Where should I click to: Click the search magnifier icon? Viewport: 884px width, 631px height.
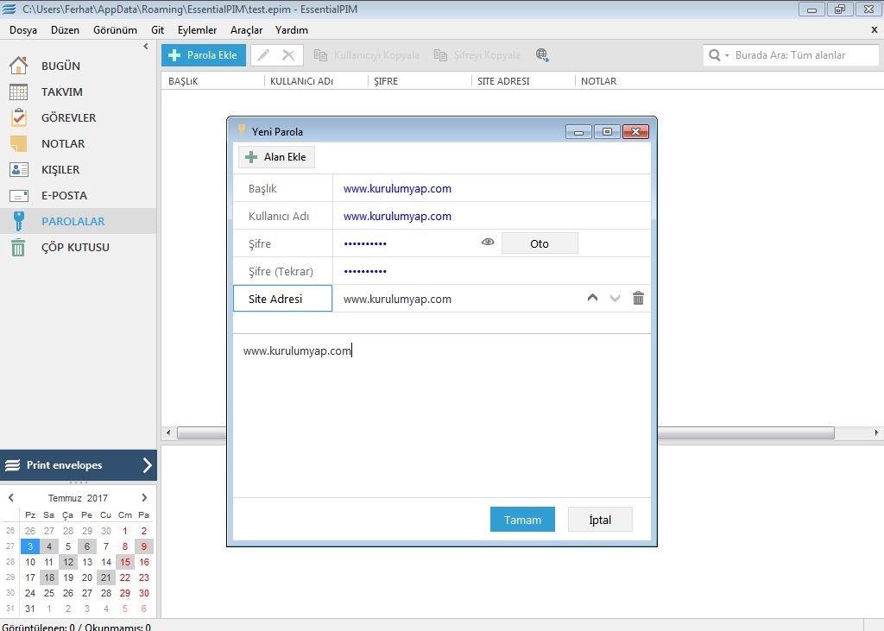[714, 54]
